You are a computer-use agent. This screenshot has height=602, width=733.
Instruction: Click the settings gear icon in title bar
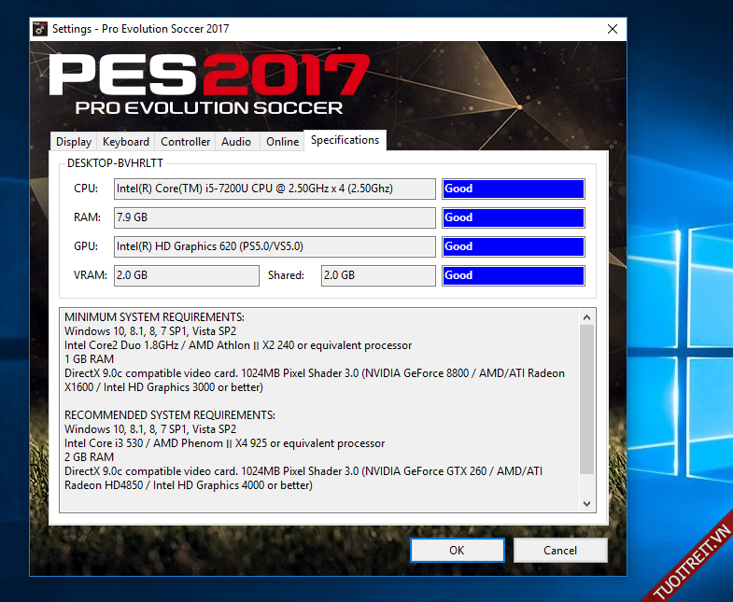click(40, 29)
